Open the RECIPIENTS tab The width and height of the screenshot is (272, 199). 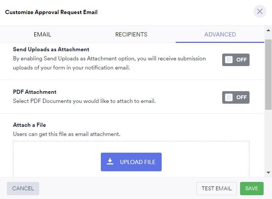point(131,34)
